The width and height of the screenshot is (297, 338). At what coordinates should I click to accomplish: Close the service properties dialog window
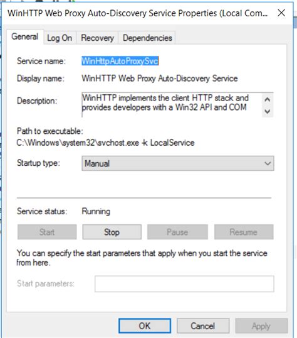281,13
